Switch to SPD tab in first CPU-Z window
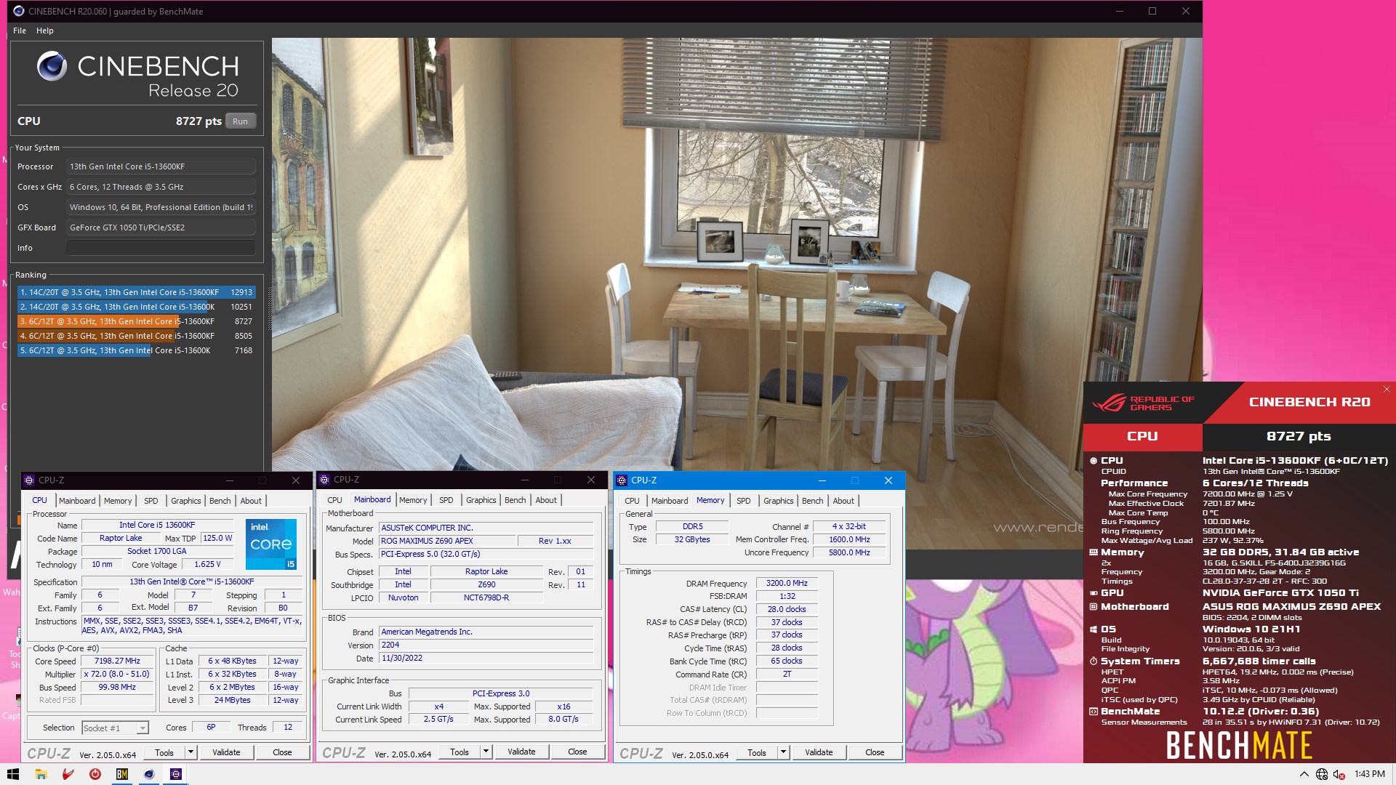Image resolution: width=1396 pixels, height=785 pixels. pyautogui.click(x=151, y=501)
